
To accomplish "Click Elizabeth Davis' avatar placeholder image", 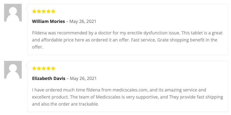I will (13, 70).
